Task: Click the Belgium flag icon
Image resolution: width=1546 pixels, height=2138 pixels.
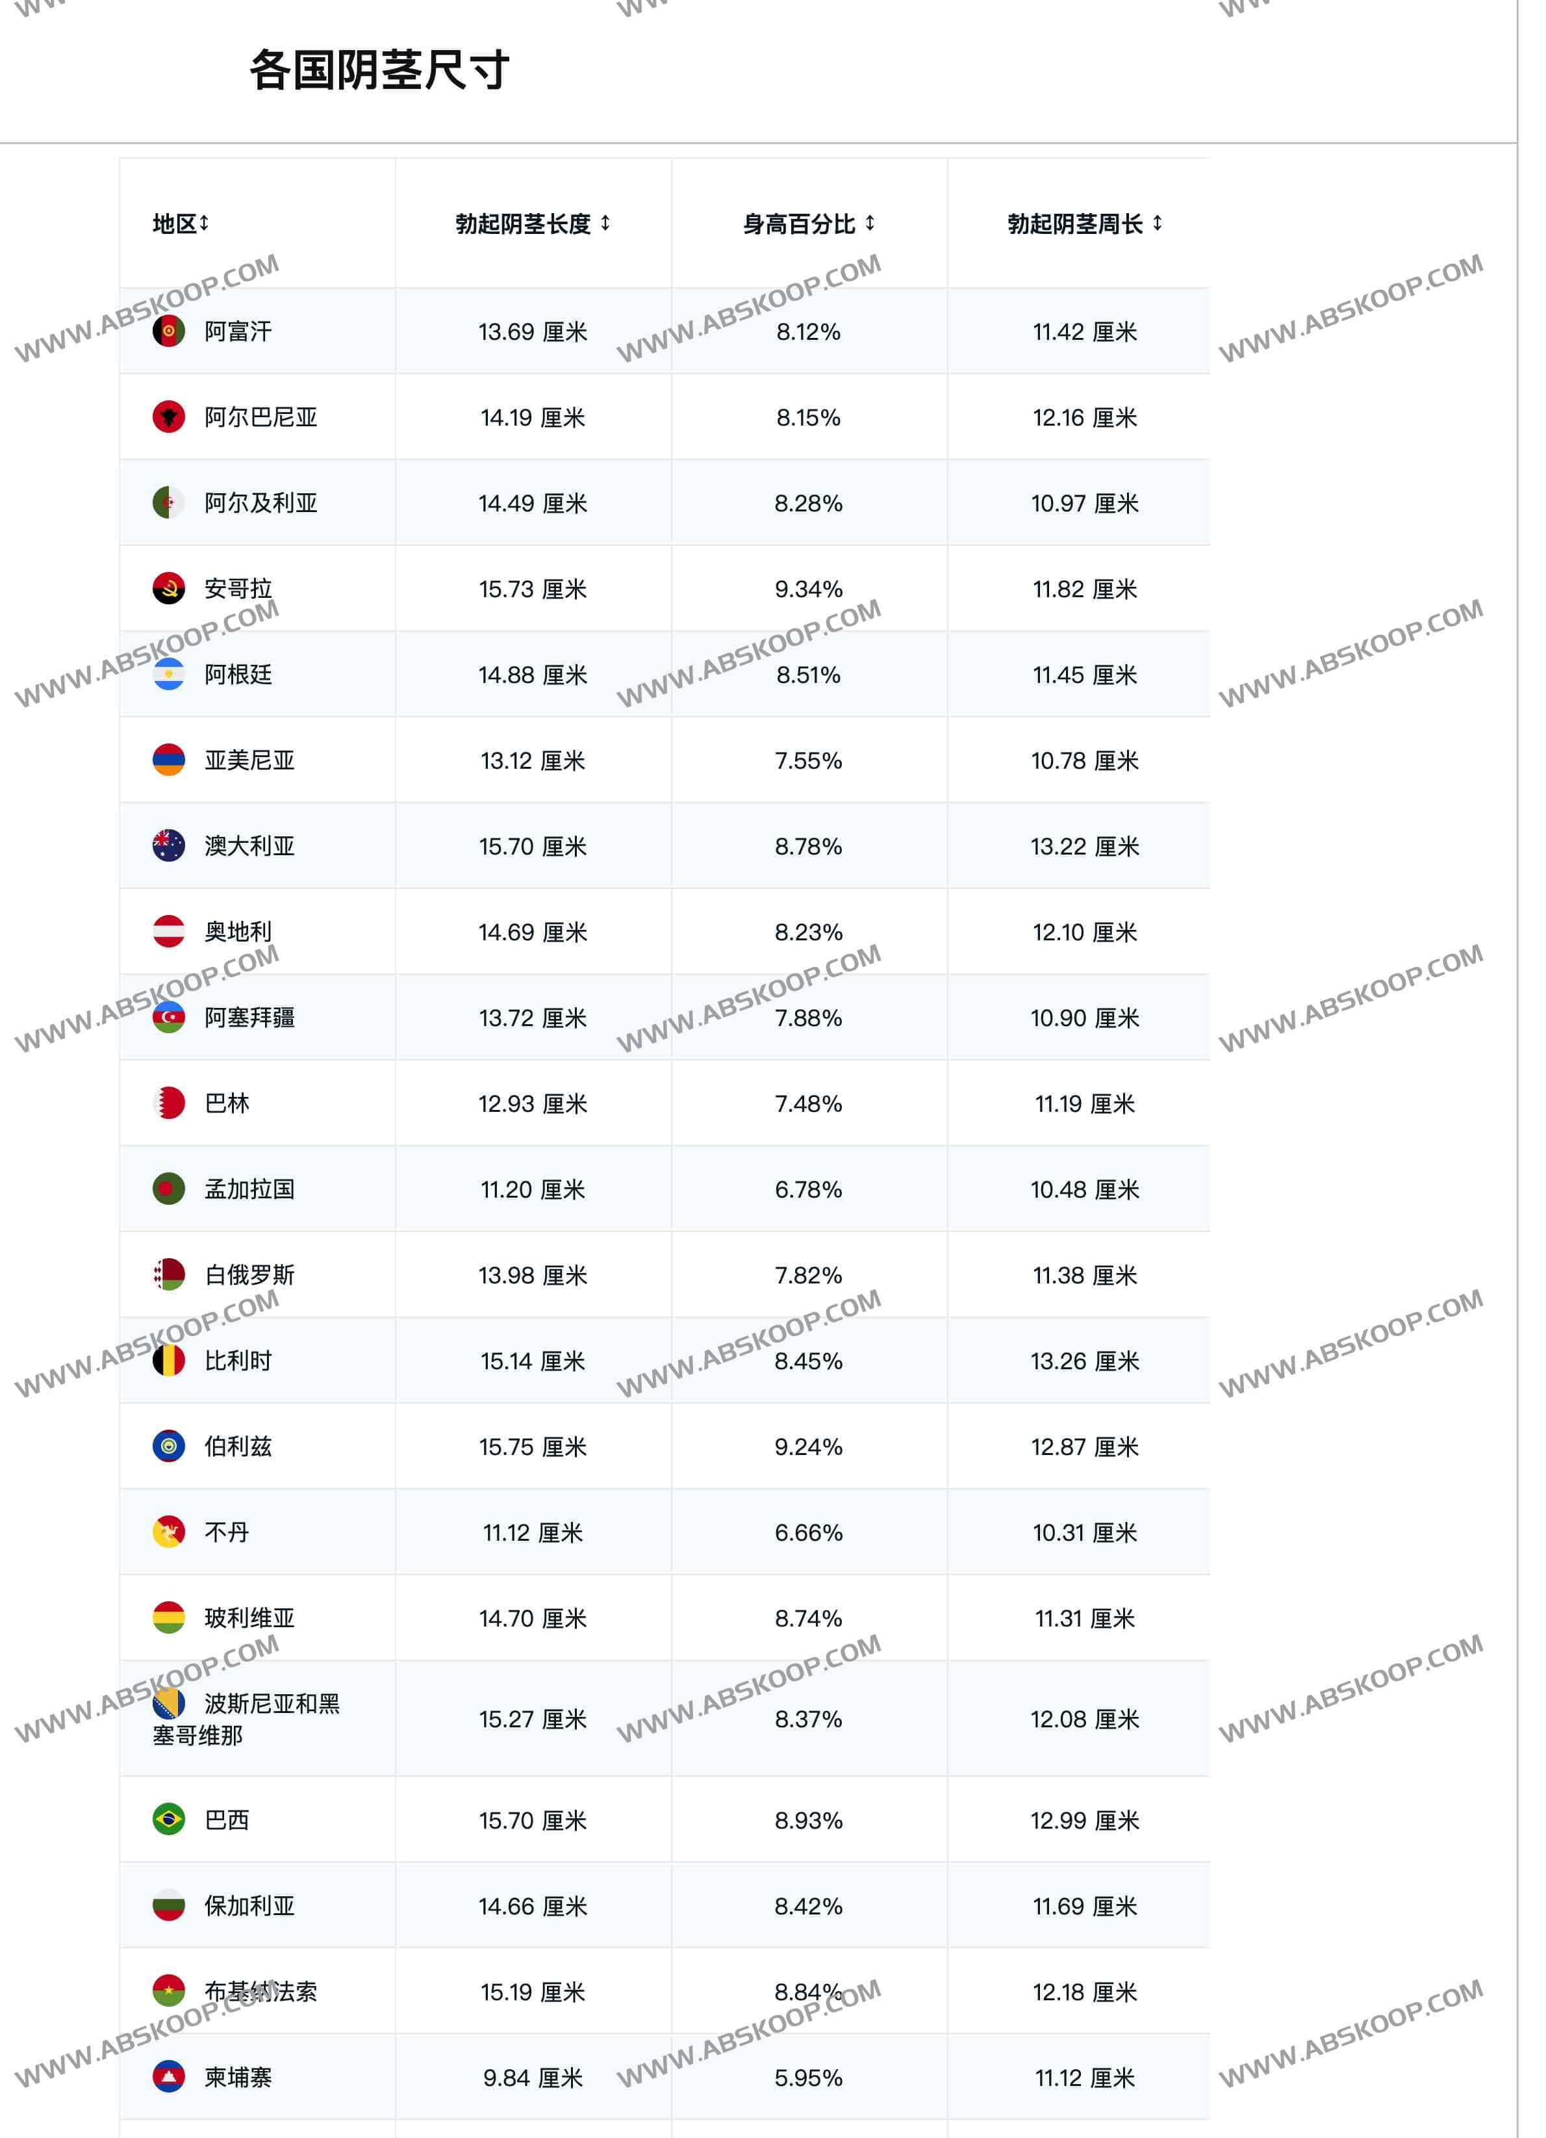Action: (169, 1360)
